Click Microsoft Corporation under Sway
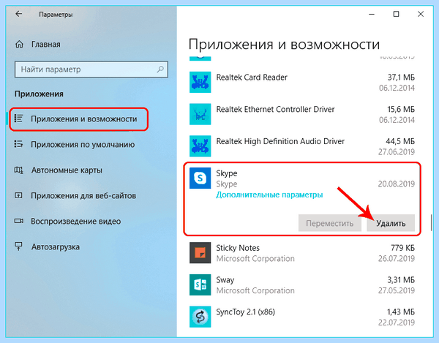The image size is (439, 343). 255,290
